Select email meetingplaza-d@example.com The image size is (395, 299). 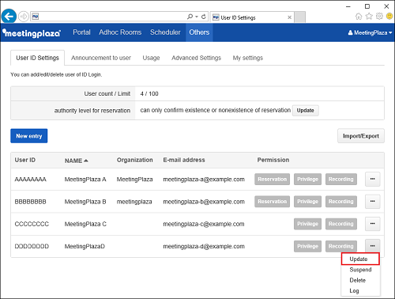click(x=204, y=247)
